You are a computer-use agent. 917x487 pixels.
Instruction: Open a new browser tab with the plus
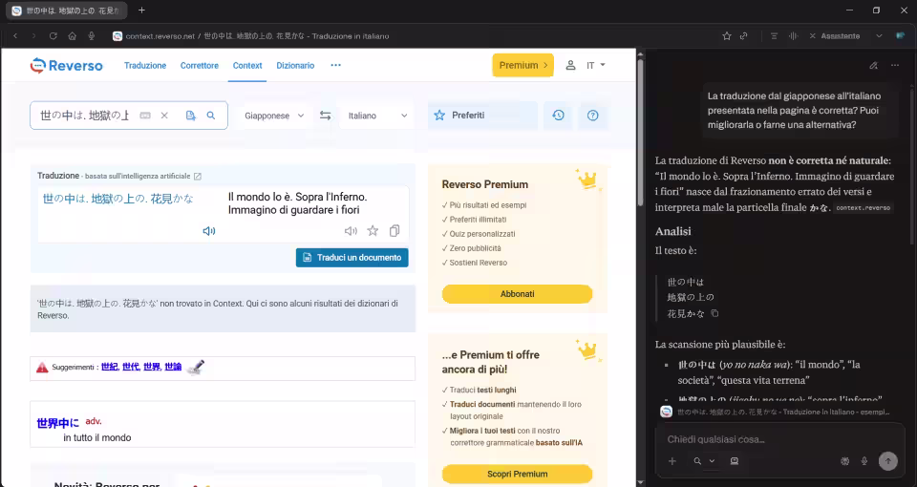point(141,10)
